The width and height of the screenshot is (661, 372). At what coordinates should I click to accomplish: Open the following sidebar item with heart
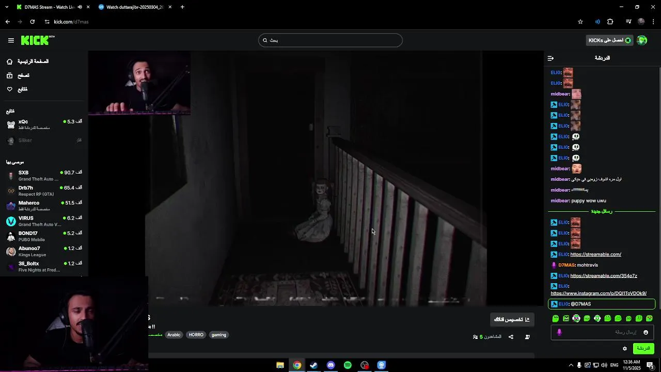[17, 89]
